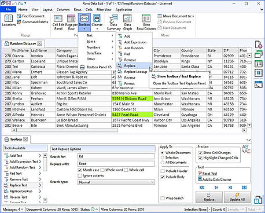The image size is (265, 213).
Task: Open the Filter View ribbon tab
Action: click(x=104, y=9)
